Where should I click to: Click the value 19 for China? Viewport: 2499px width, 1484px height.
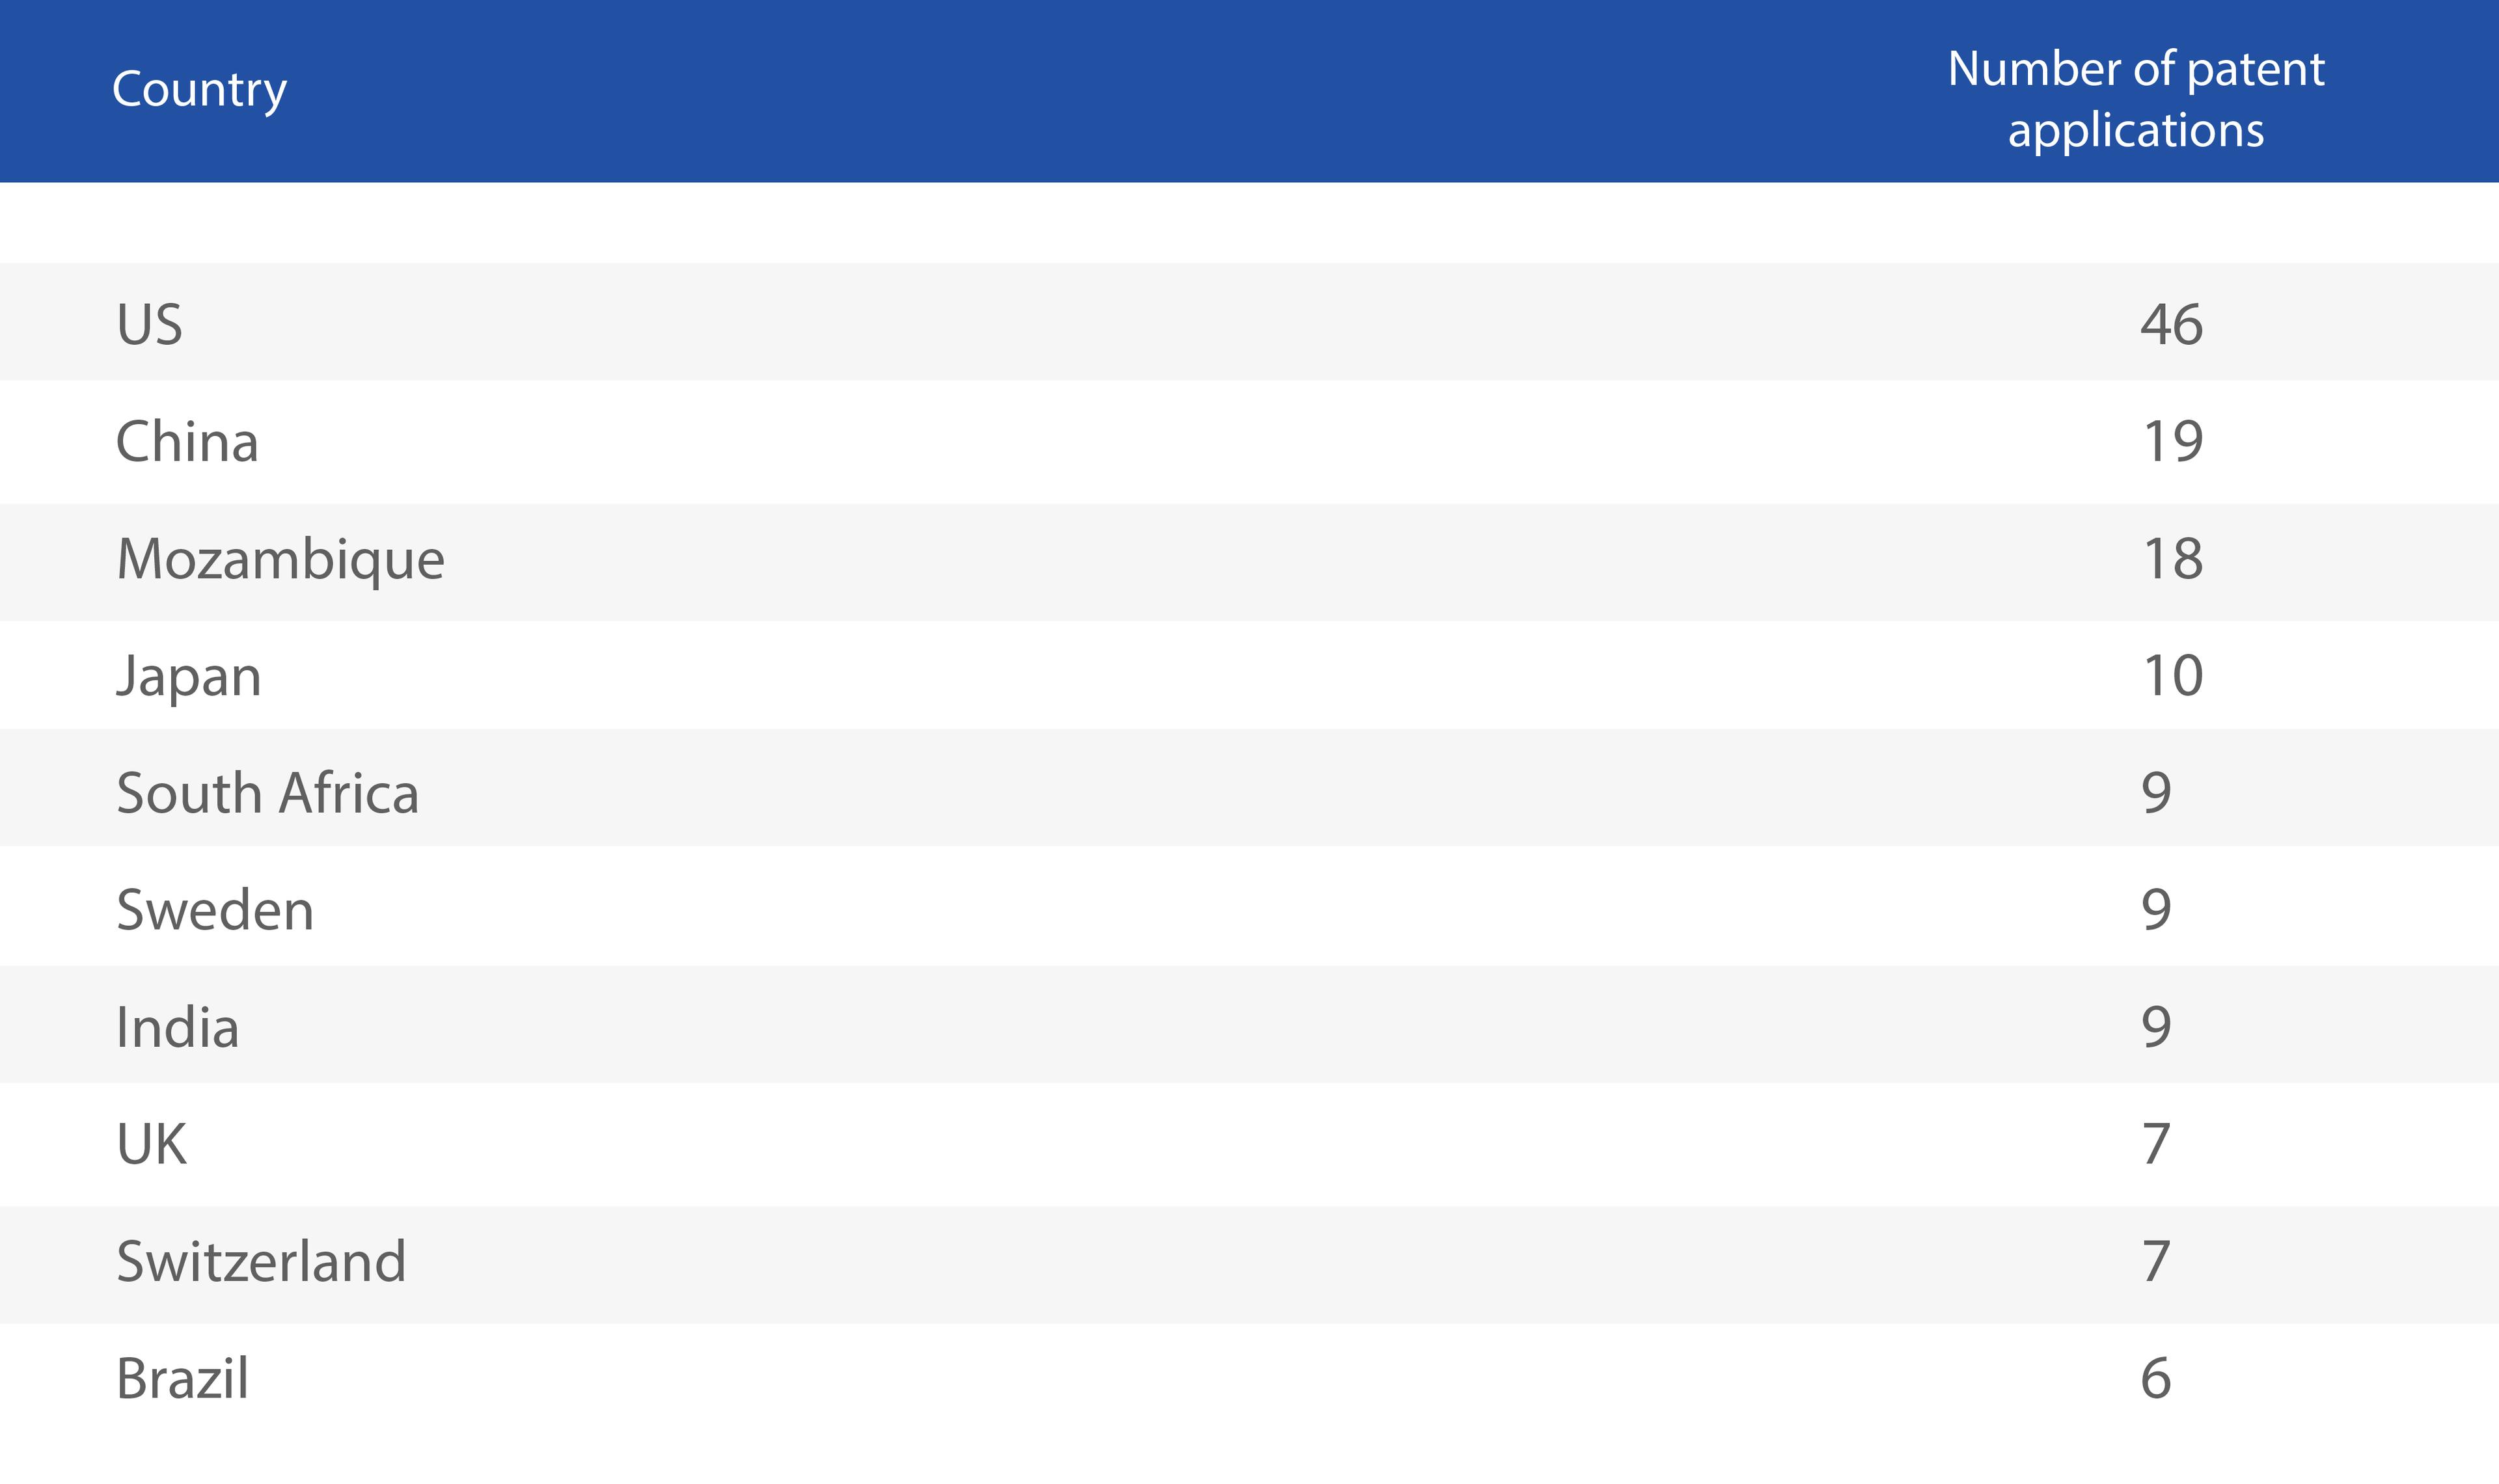point(2172,441)
